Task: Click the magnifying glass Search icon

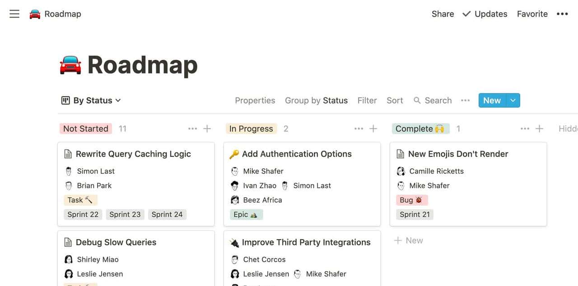Action: pos(417,100)
